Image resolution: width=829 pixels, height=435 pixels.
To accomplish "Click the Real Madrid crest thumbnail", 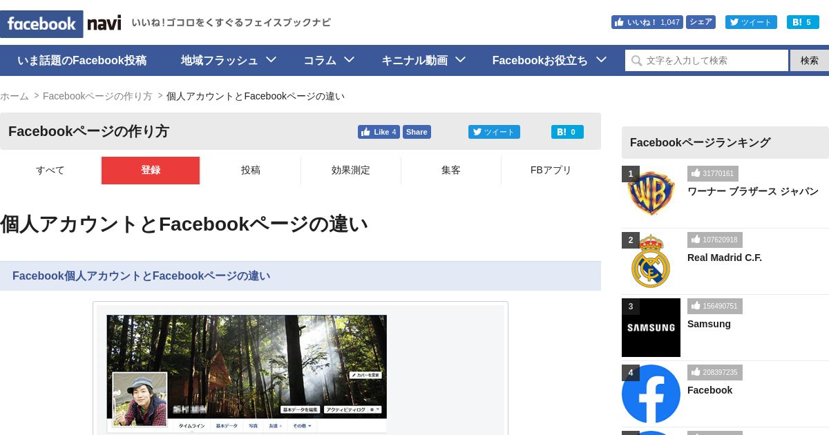I will click(x=651, y=260).
